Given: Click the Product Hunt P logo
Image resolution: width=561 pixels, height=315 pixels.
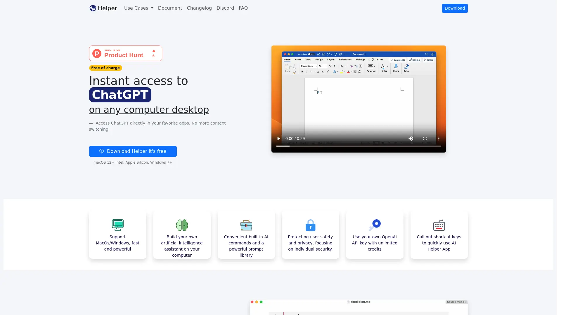Looking at the screenshot, I should click(97, 53).
